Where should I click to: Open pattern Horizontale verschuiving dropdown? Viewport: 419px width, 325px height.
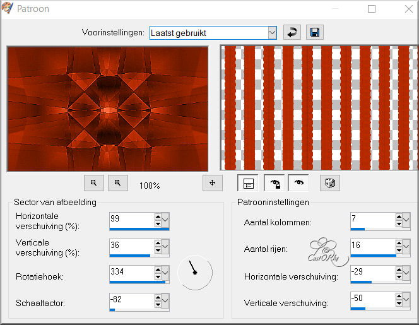pos(406,273)
